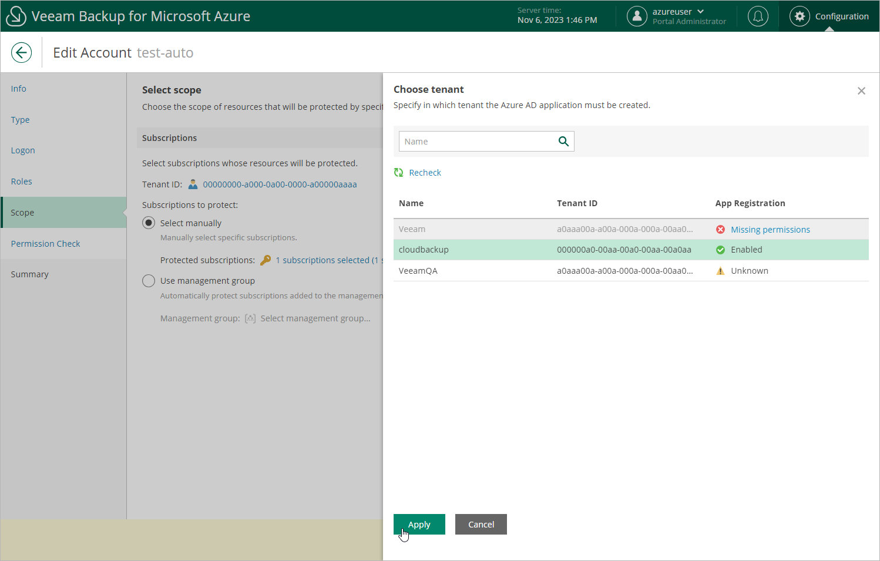The height and width of the screenshot is (561, 880).
Task: Click the management group icon
Action: point(250,318)
